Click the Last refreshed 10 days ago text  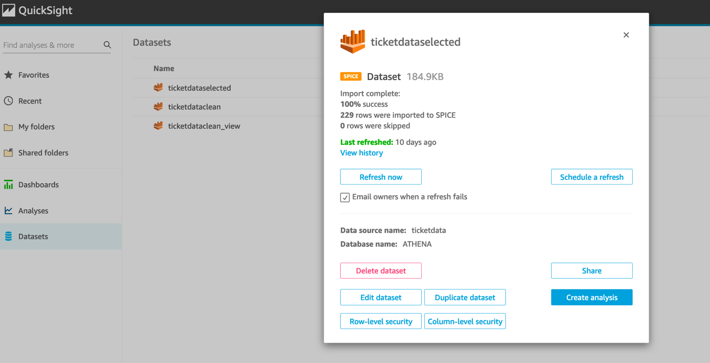pos(388,142)
